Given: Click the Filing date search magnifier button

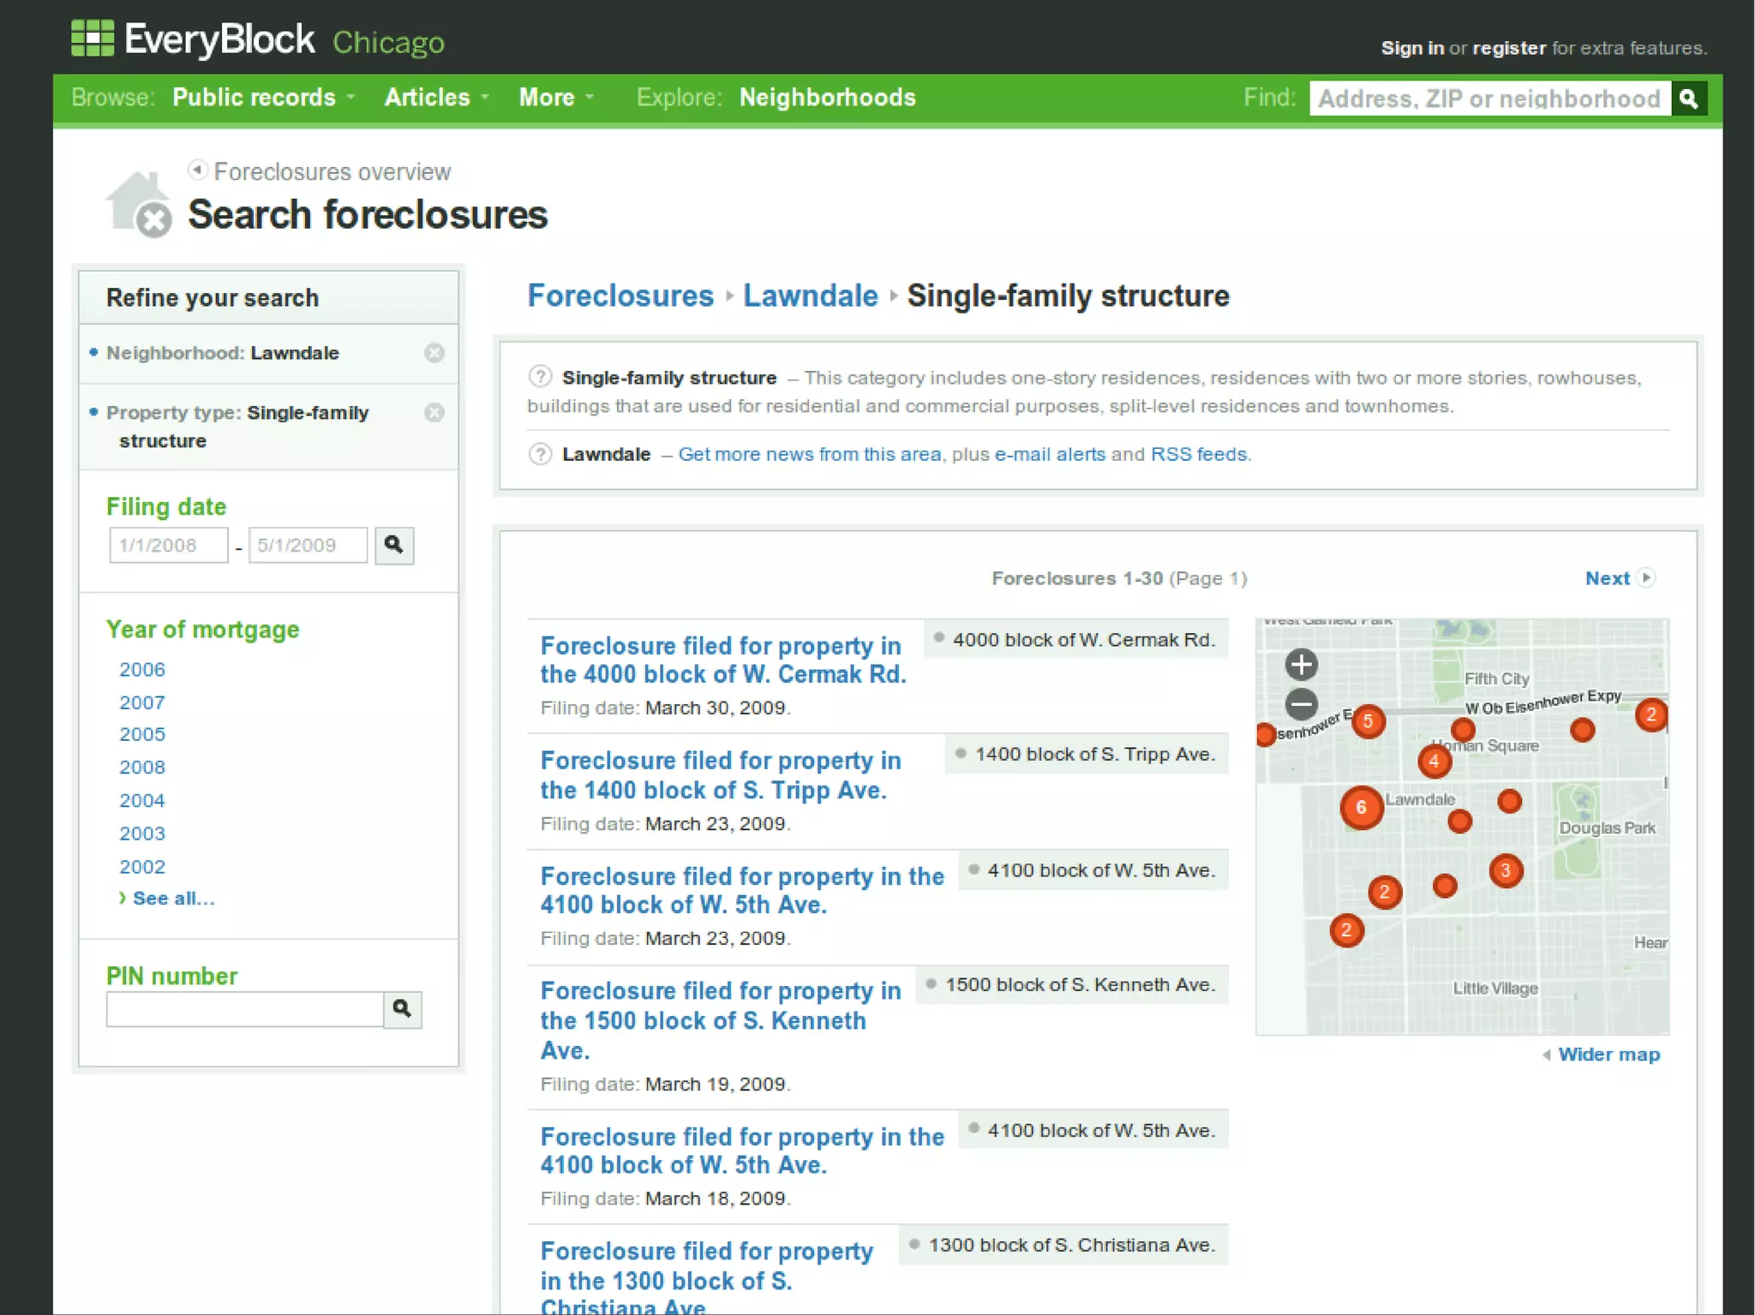Looking at the screenshot, I should 393,546.
